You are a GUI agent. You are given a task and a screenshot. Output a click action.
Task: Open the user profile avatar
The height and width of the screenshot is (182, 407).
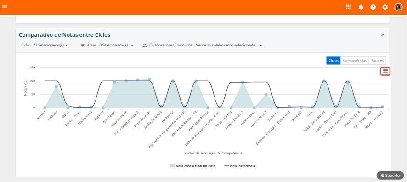[x=398, y=7]
